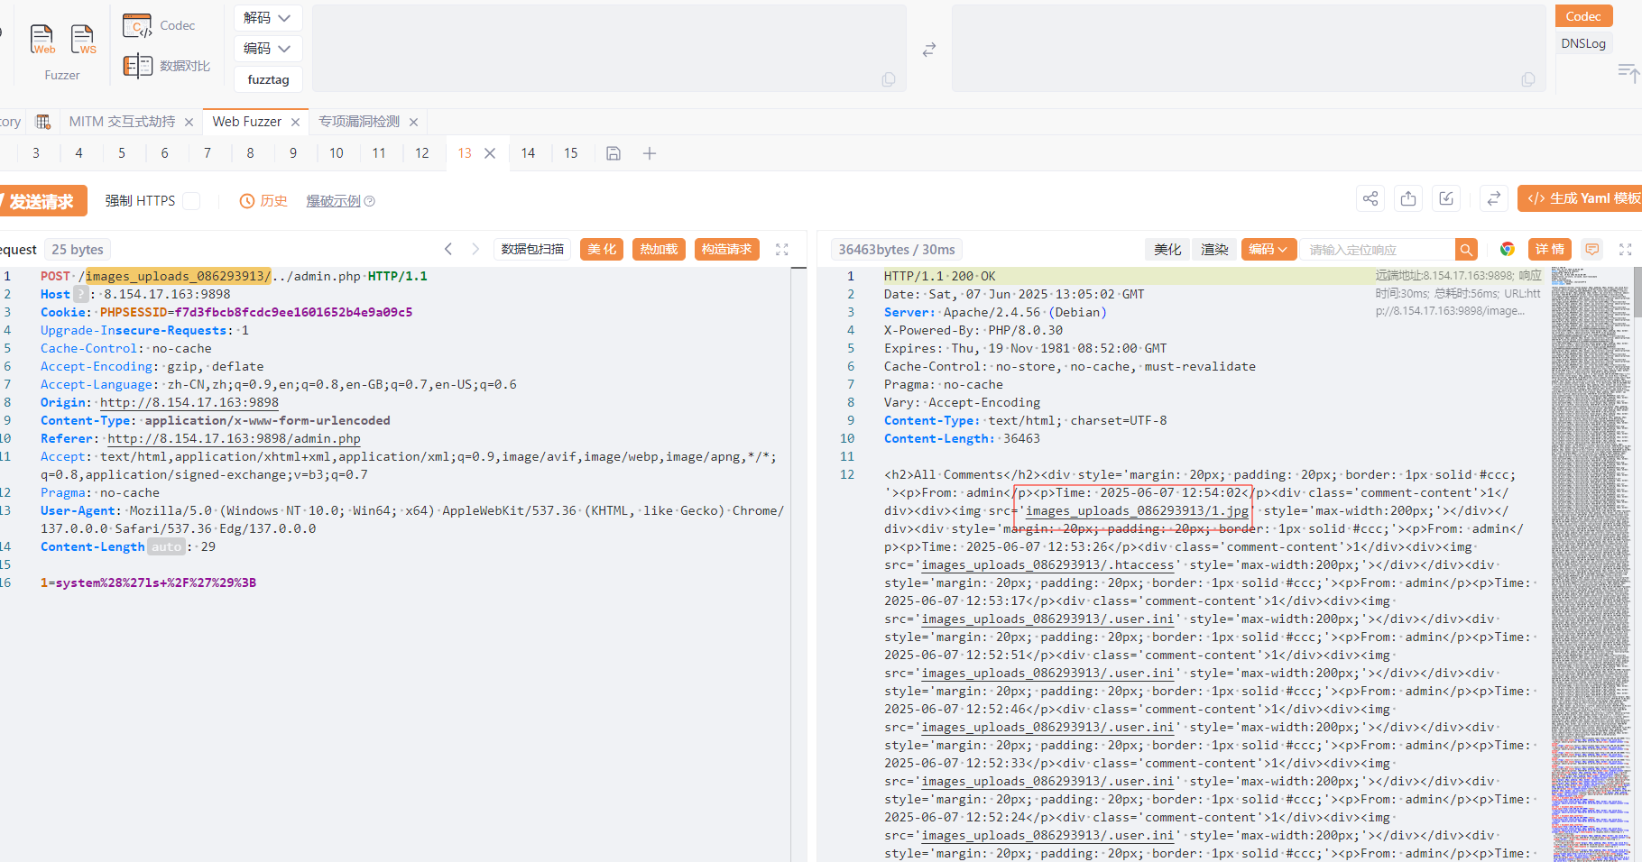This screenshot has width=1642, height=862.
Task: Switch to fuzzer sub-tab 10
Action: click(x=337, y=153)
